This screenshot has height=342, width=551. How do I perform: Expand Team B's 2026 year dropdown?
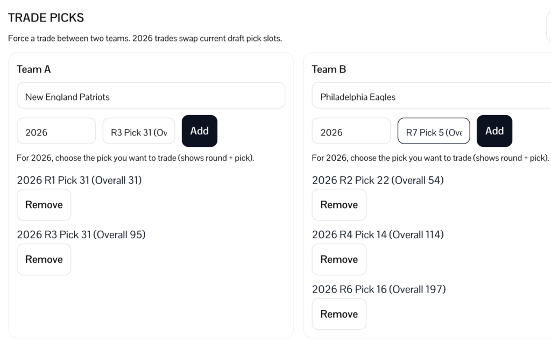click(x=351, y=131)
